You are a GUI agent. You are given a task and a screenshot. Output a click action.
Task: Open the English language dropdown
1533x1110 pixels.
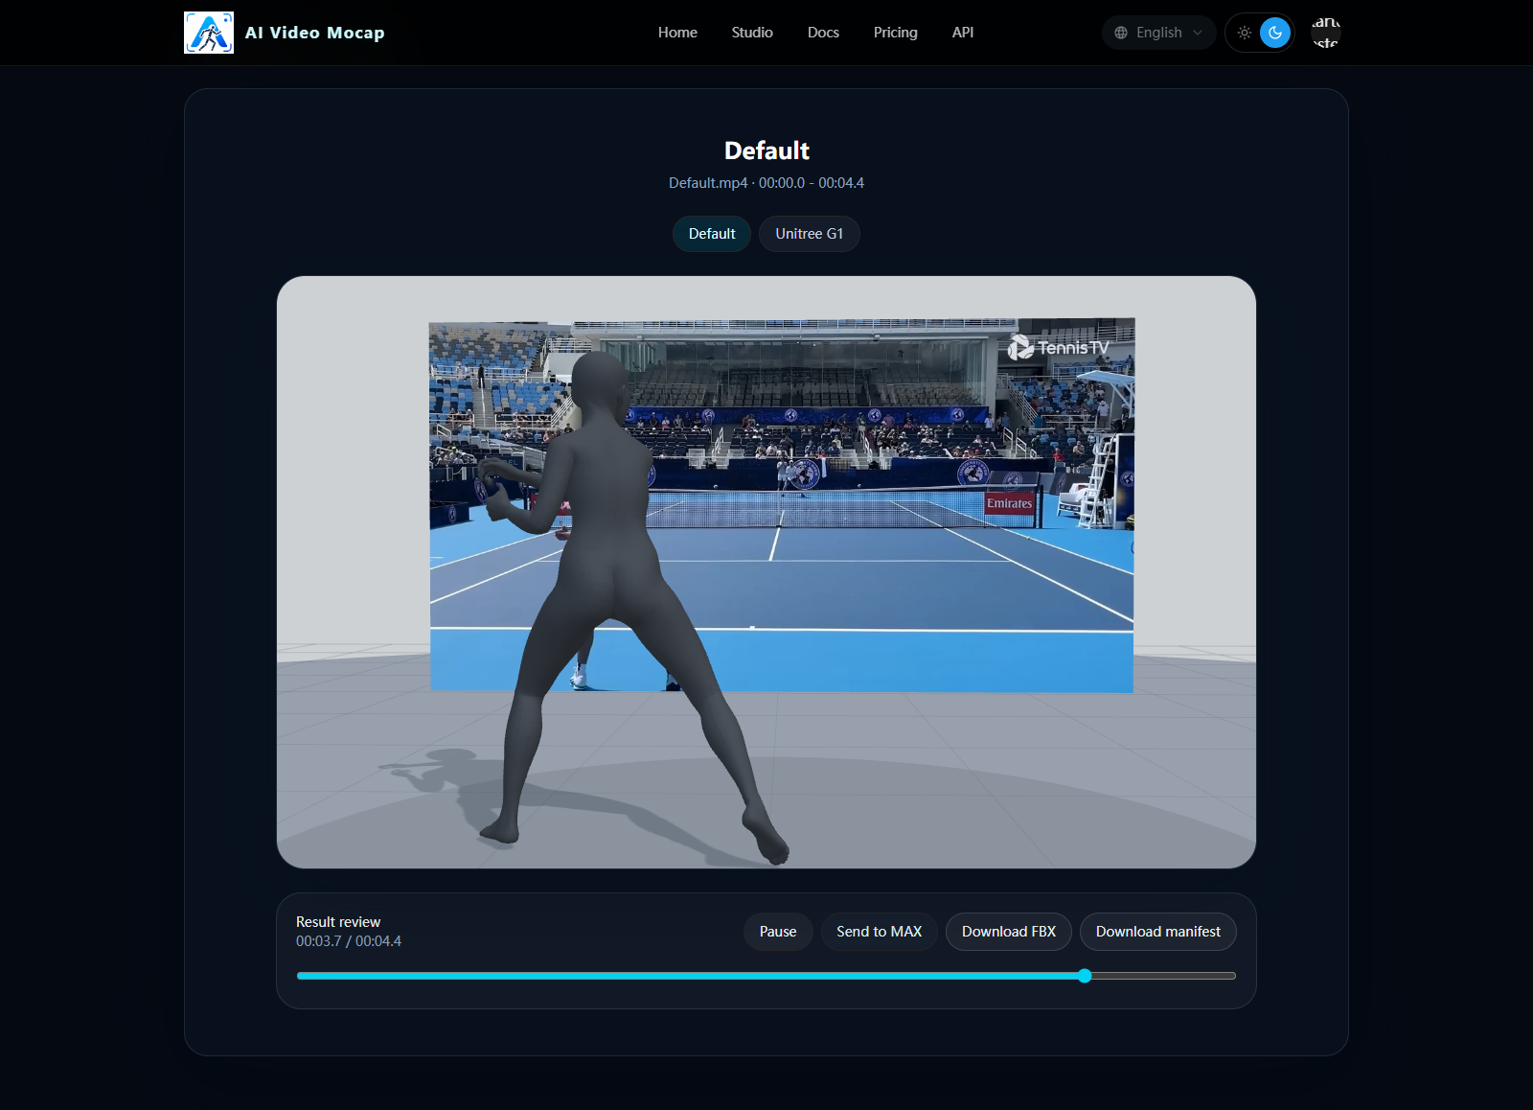click(x=1158, y=33)
